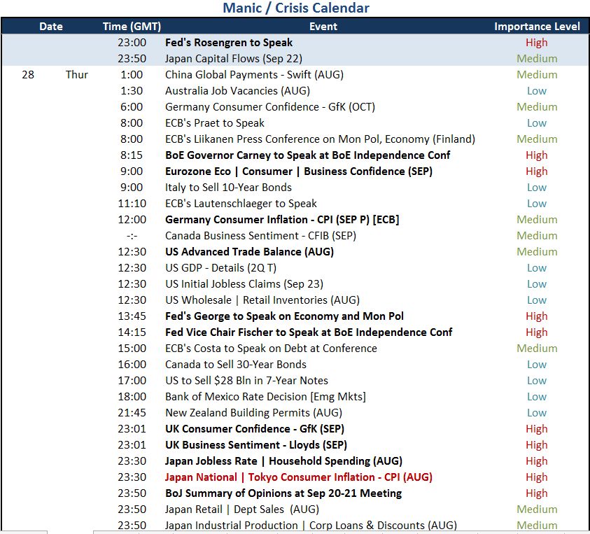This screenshot has height=534, width=590.
Task: Click 'Fed's George to Speak on Economy' event
Action: coord(284,316)
